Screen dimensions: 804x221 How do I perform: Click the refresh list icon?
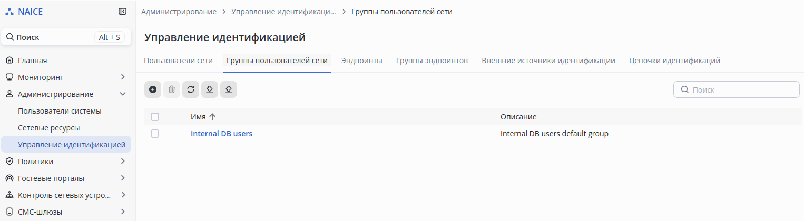191,89
